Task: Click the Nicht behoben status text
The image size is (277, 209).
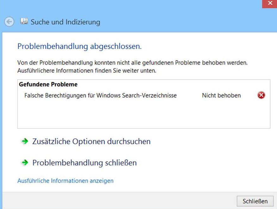Action: tap(221, 95)
